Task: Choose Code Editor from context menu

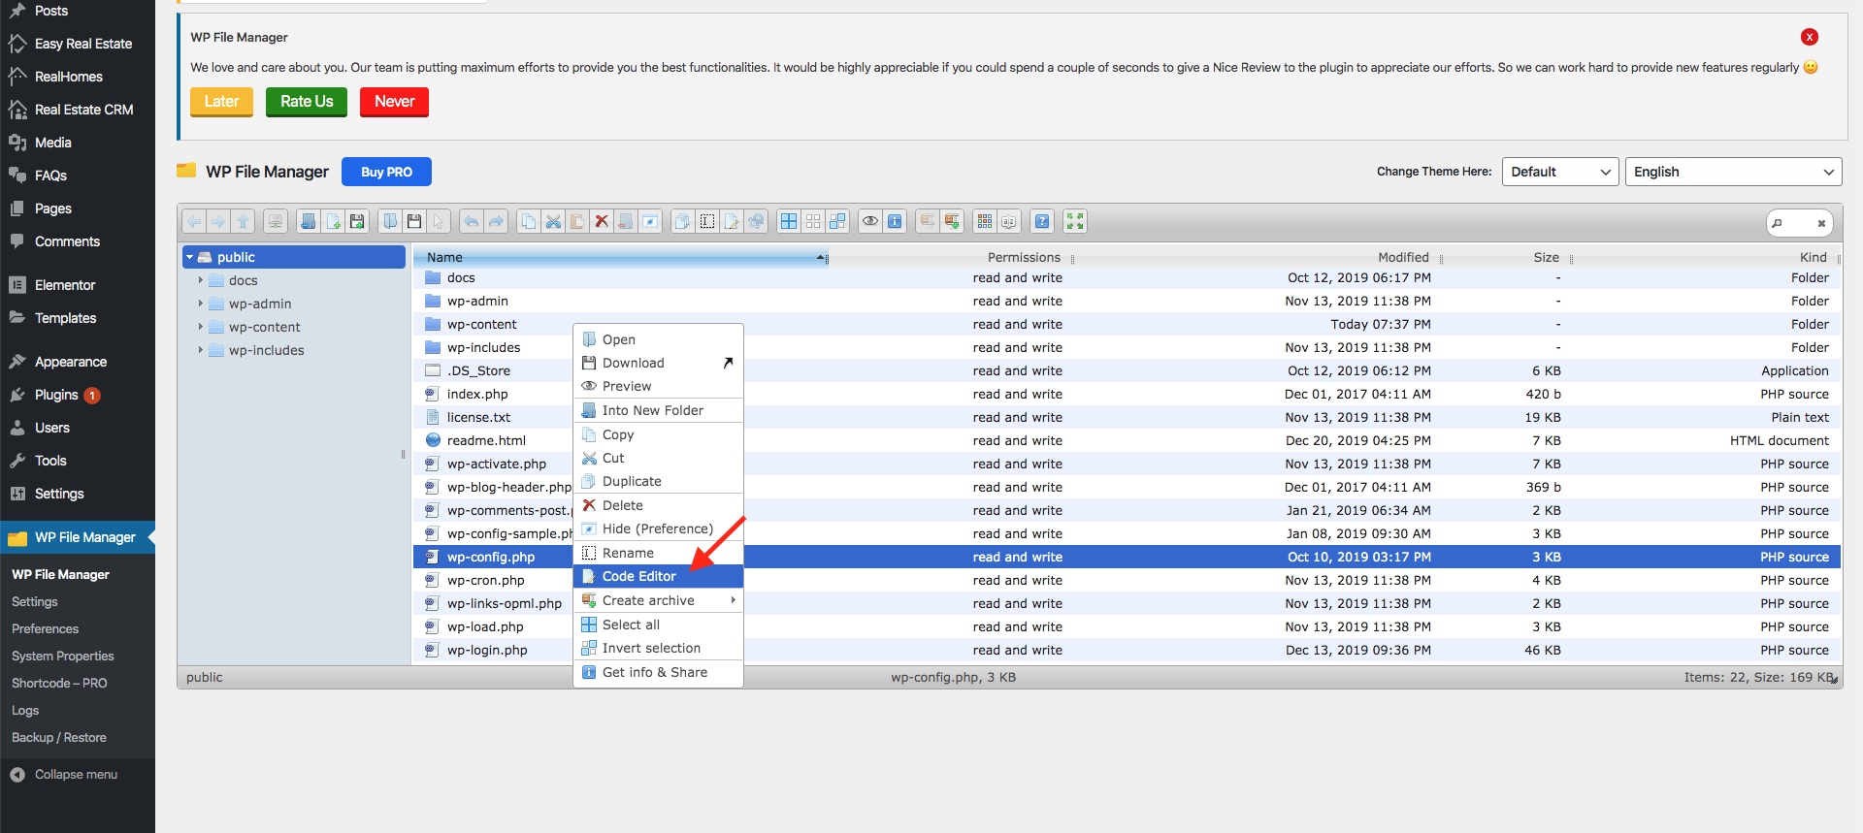Action: coord(658,576)
